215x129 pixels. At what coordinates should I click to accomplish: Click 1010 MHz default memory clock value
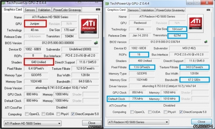170,99
